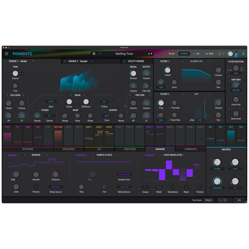The height and width of the screenshot is (249, 249).
Task: Open the hamburger main menu
Action: tap(6, 54)
